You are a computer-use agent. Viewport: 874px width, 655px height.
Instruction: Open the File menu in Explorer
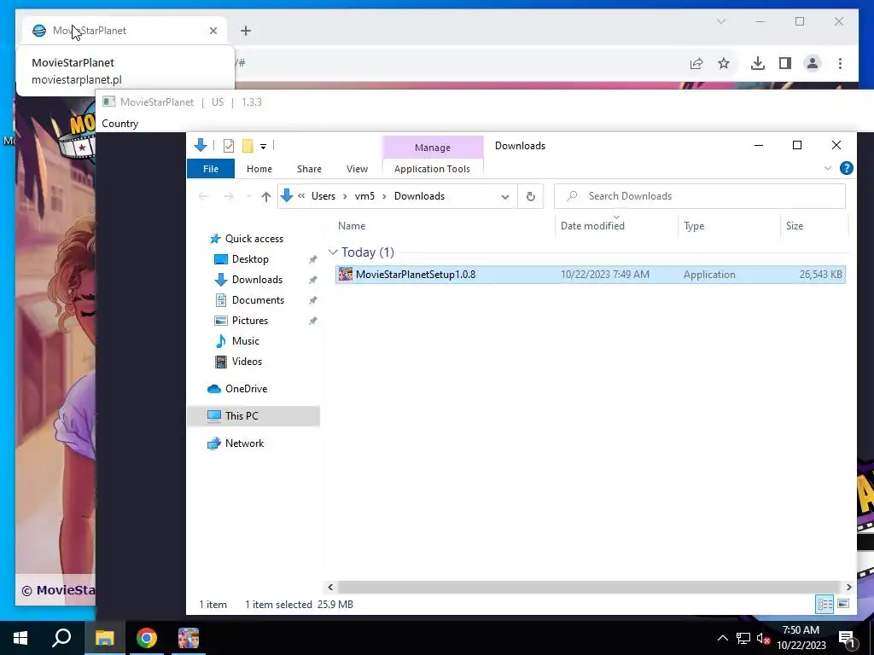[211, 169]
